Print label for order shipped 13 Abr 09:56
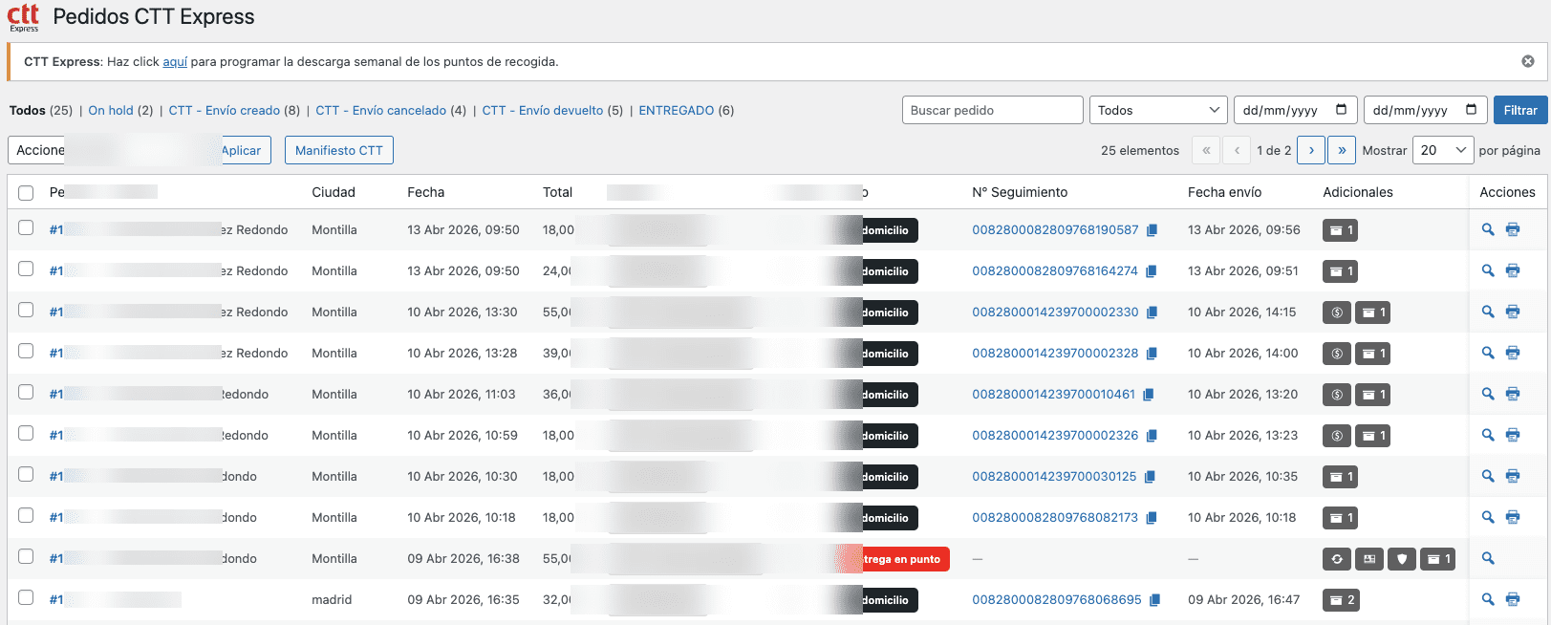 coord(1513,229)
